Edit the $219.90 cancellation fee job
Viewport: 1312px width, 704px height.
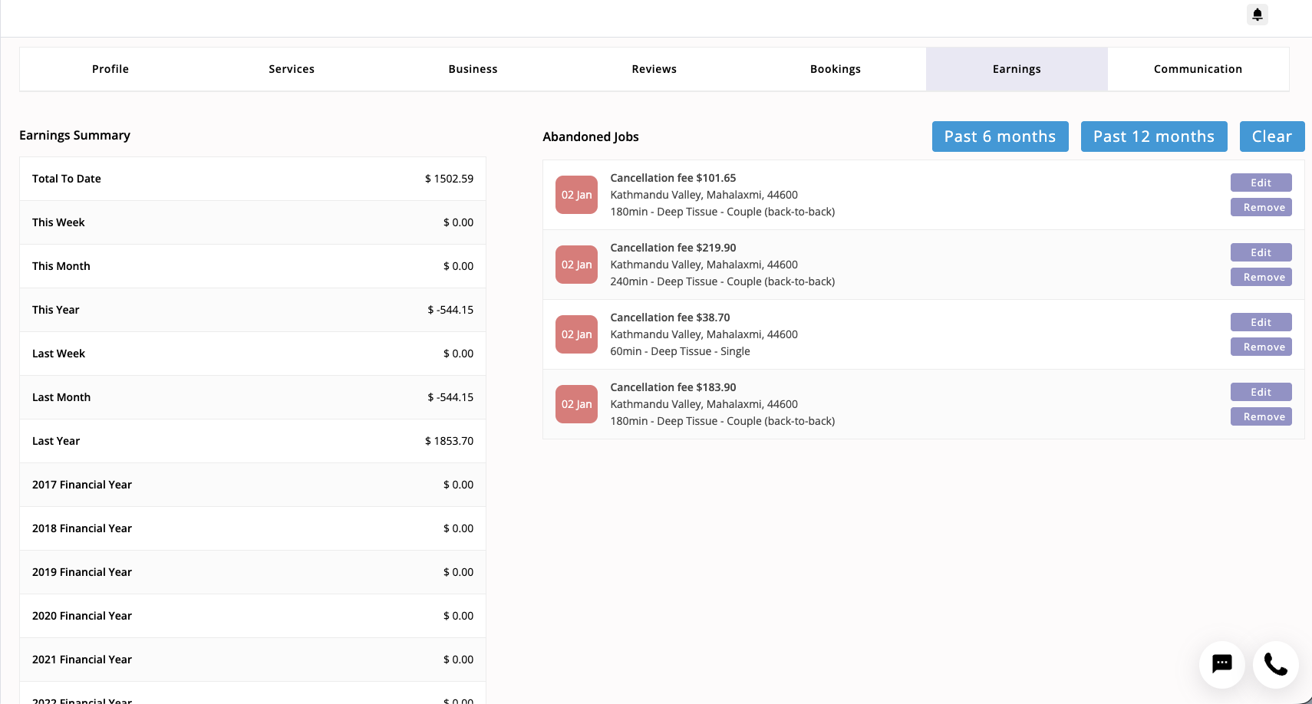(1261, 252)
